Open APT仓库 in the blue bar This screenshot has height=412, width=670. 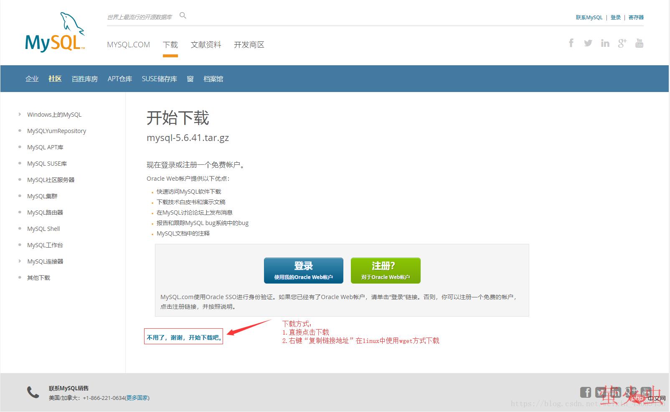(x=120, y=79)
